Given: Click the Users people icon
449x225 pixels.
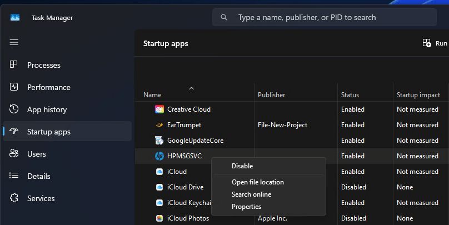Looking at the screenshot, I should click(x=14, y=153).
